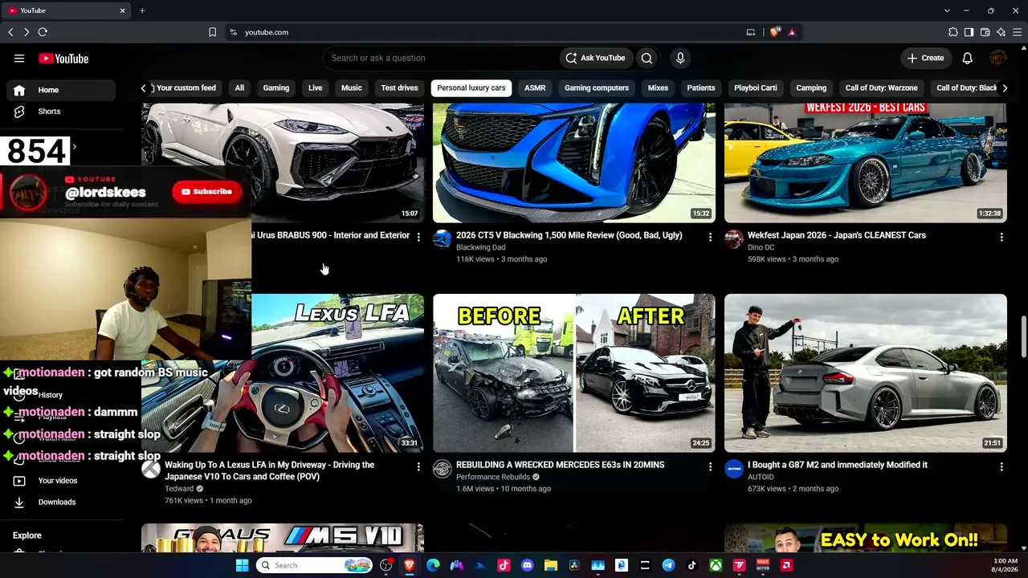The width and height of the screenshot is (1028, 578).
Task: Show the browser sidebar panel
Action: click(x=969, y=32)
